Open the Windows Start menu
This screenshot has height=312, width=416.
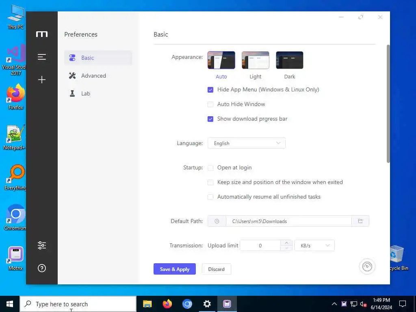point(10,304)
